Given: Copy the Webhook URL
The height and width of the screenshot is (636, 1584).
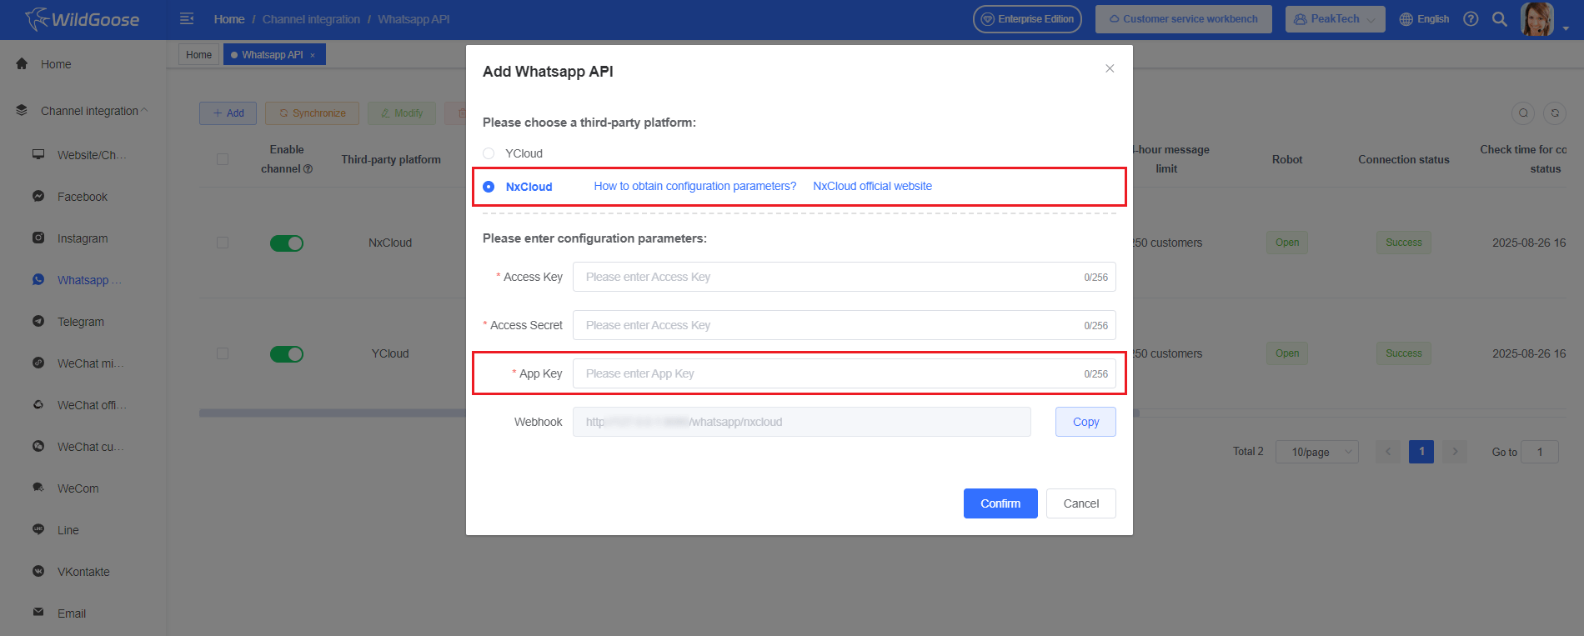Looking at the screenshot, I should 1085,422.
